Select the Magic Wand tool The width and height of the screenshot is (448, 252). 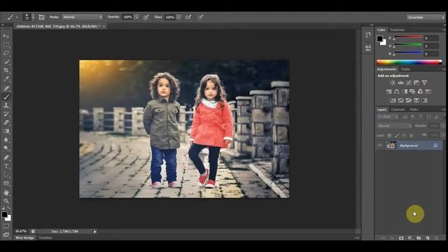[x=6, y=62]
